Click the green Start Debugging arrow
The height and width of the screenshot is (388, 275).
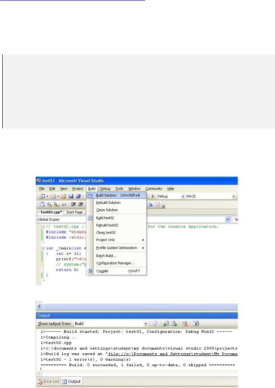click(153, 196)
